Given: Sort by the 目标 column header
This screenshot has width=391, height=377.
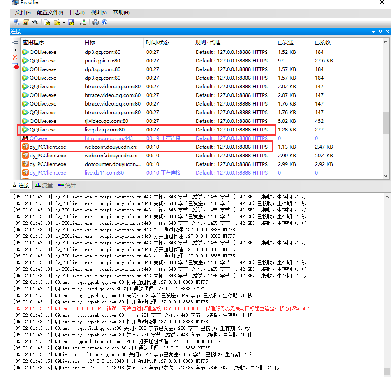Looking at the screenshot, I should (113, 42).
